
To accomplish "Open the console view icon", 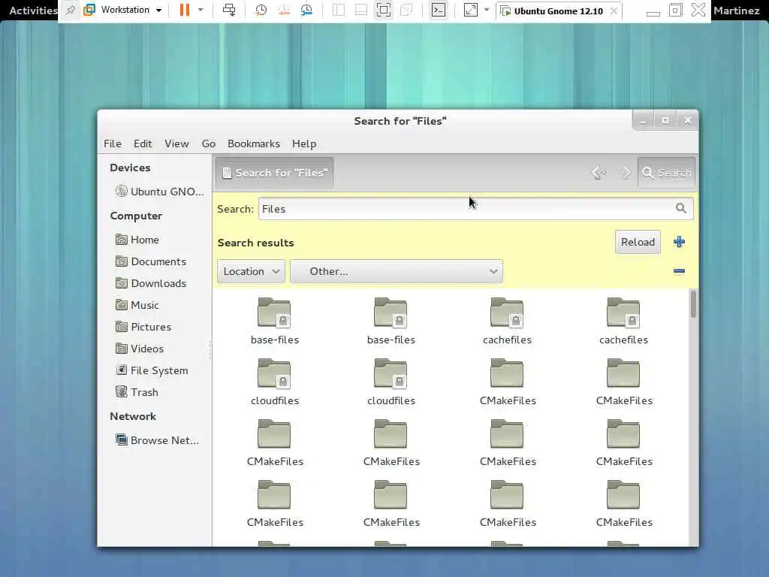I will point(438,10).
